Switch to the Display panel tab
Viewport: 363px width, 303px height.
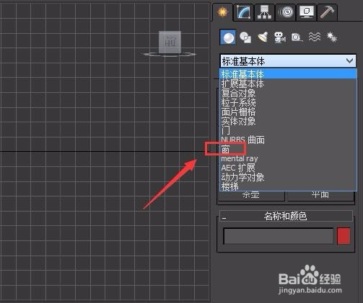[x=306, y=12]
